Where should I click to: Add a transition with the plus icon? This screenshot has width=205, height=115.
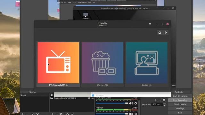click(156, 100)
